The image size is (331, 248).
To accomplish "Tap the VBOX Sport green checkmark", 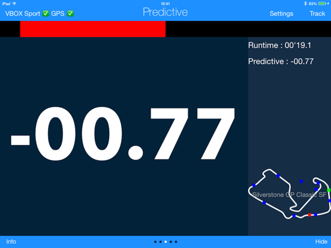I will 46,14.
